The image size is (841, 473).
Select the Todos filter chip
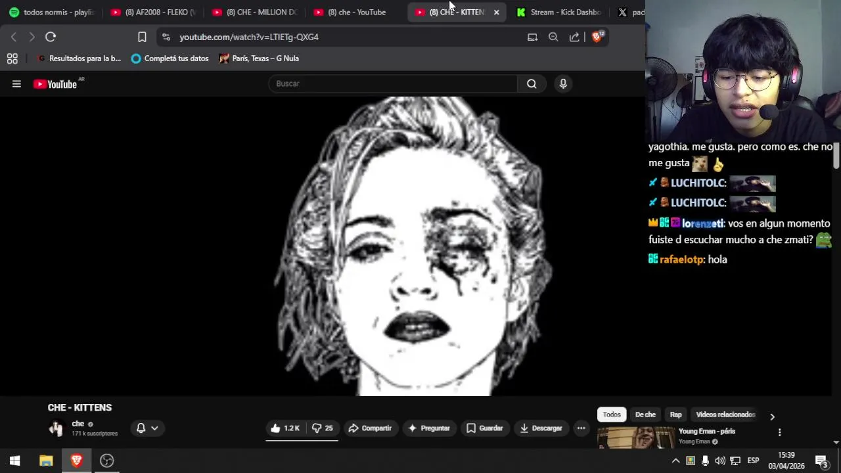pyautogui.click(x=612, y=415)
